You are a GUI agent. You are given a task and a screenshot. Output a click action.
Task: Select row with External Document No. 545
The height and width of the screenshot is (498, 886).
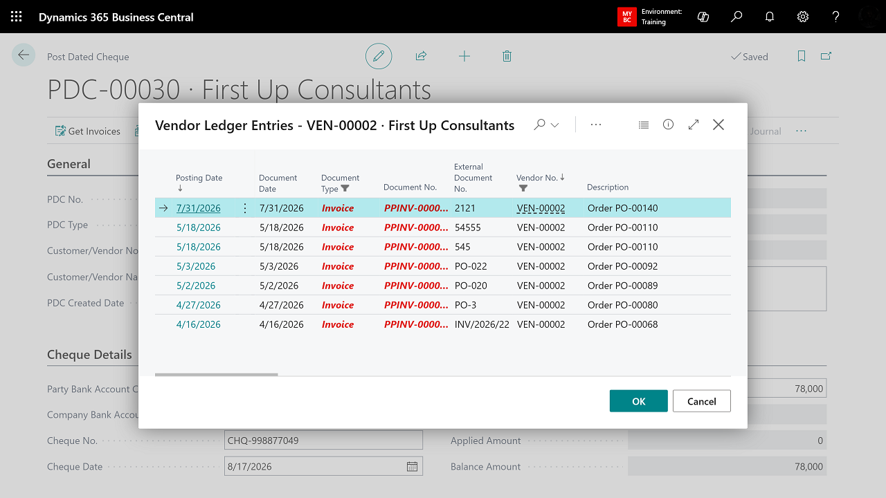click(x=443, y=247)
